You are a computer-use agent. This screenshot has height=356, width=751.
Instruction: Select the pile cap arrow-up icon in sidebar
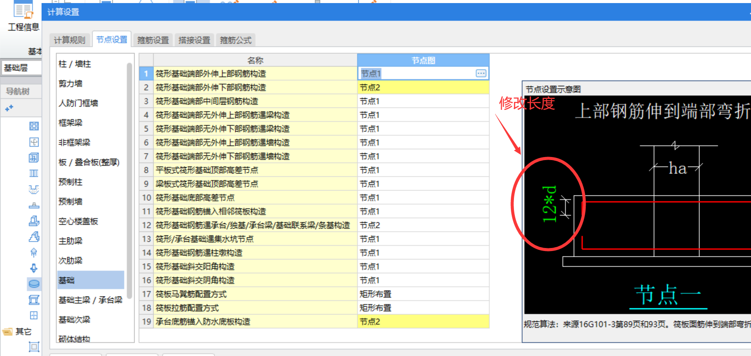coord(34,252)
